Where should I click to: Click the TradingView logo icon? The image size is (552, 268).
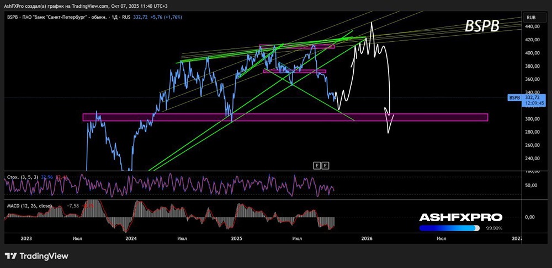[11, 256]
